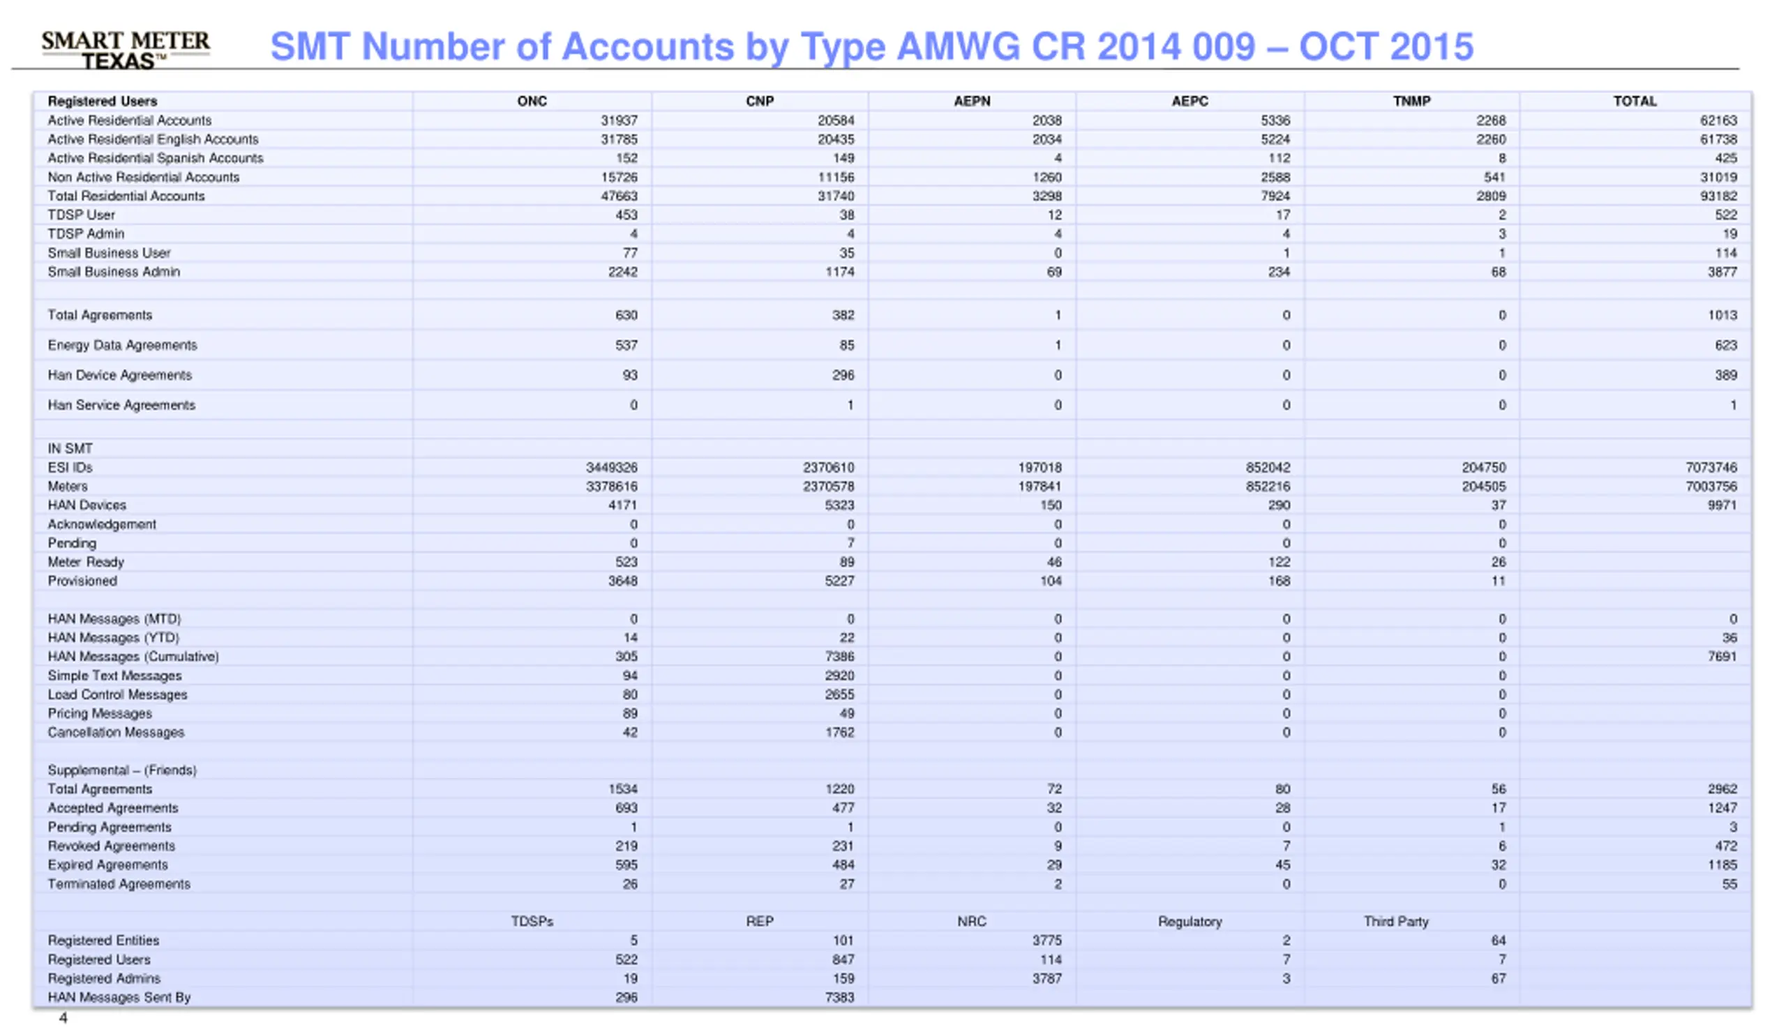The width and height of the screenshot is (1786, 1029).
Task: Click the Meters row label
Action: click(67, 486)
